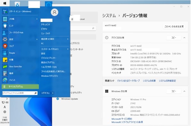
Task: Open the ログオフ options arrow
Action: 53,93
